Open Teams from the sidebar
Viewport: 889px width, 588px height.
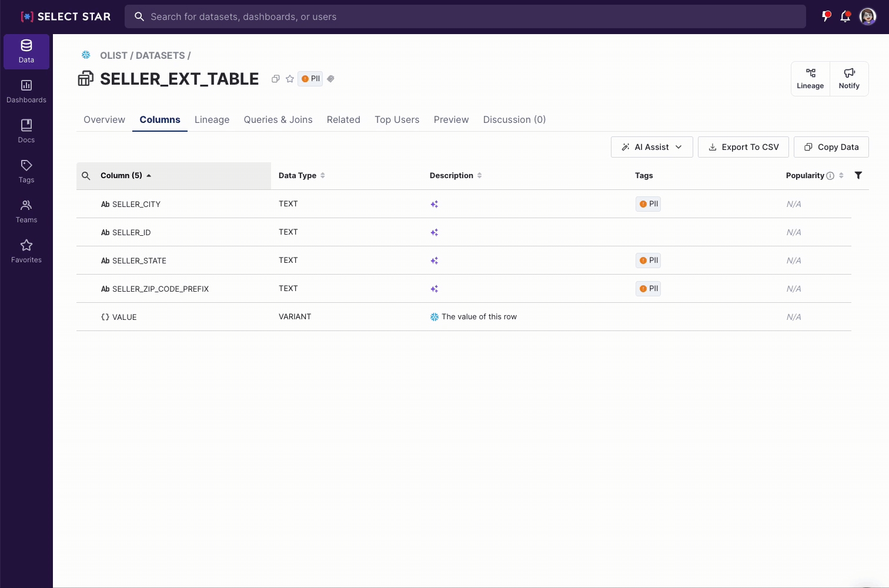click(x=26, y=211)
